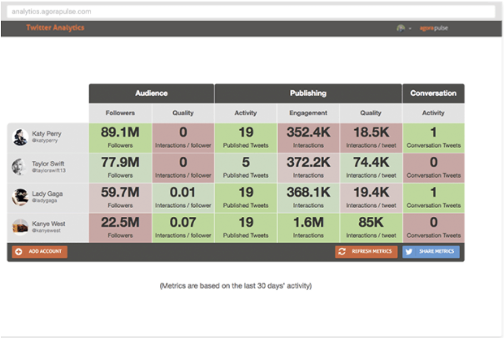Click the Lady Gaga profile picture

(20, 197)
